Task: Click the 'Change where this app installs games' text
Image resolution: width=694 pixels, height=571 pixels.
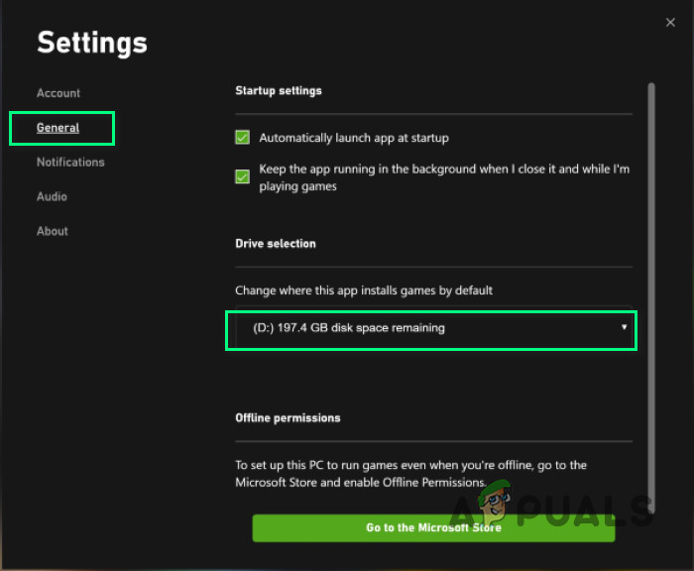Action: pyautogui.click(x=364, y=291)
